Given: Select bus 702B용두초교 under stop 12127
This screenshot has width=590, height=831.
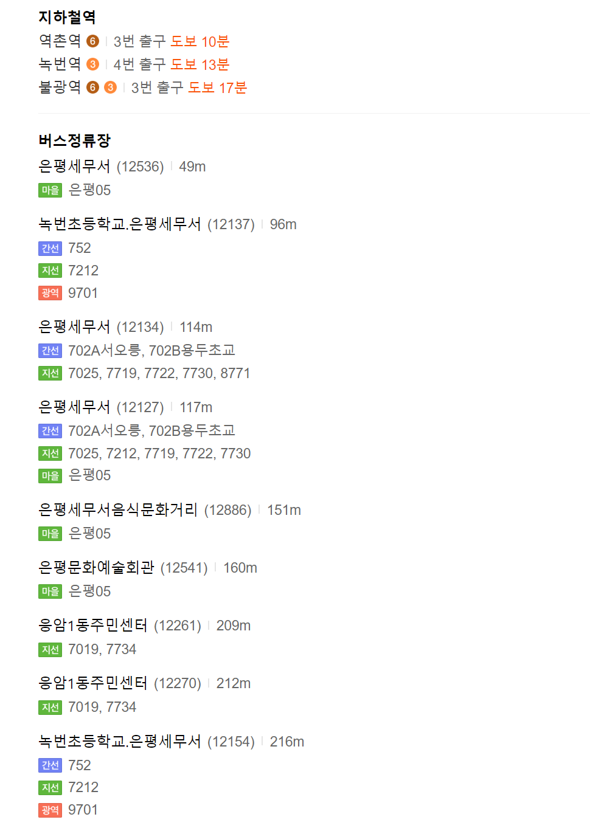Looking at the screenshot, I should (192, 431).
